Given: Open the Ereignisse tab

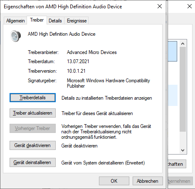Looking at the screenshot, I should pyautogui.click(x=77, y=21).
